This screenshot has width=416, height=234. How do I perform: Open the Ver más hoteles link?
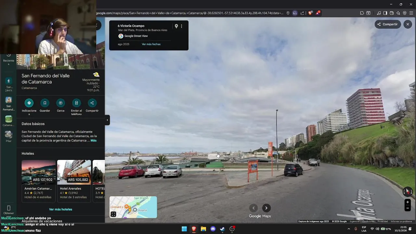click(x=60, y=210)
